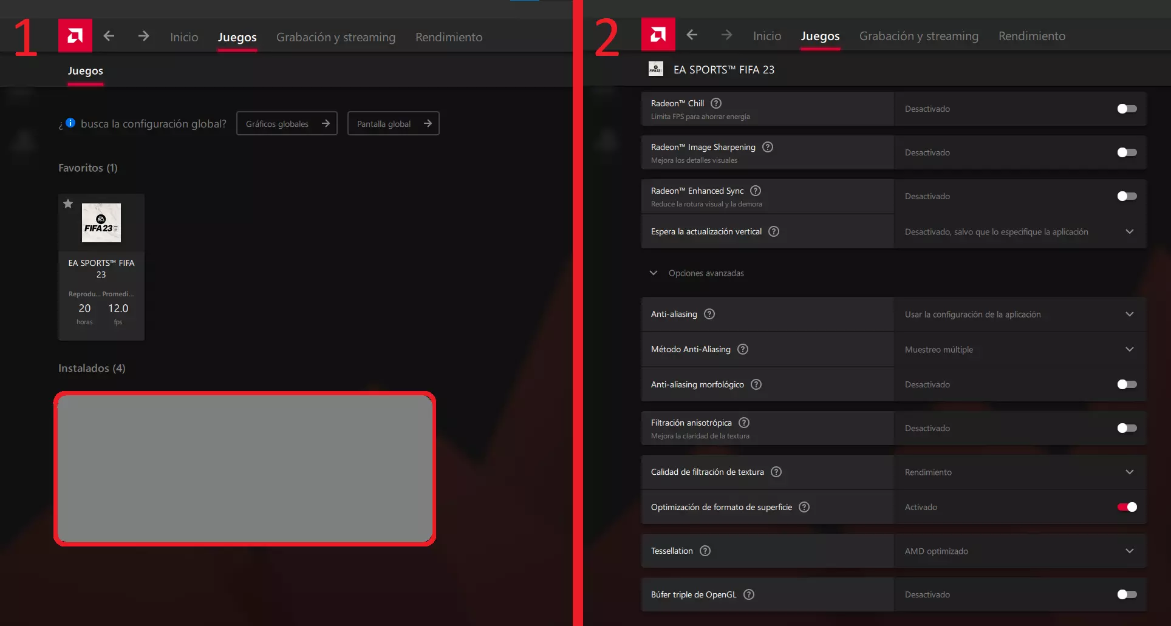Open the help tooltip for Radeon Chill
The width and height of the screenshot is (1171, 626).
tap(716, 103)
